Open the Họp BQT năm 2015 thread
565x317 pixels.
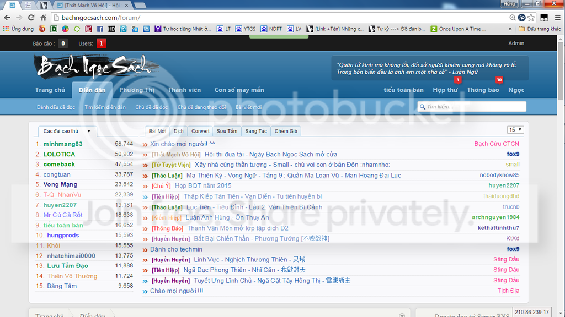(x=203, y=186)
